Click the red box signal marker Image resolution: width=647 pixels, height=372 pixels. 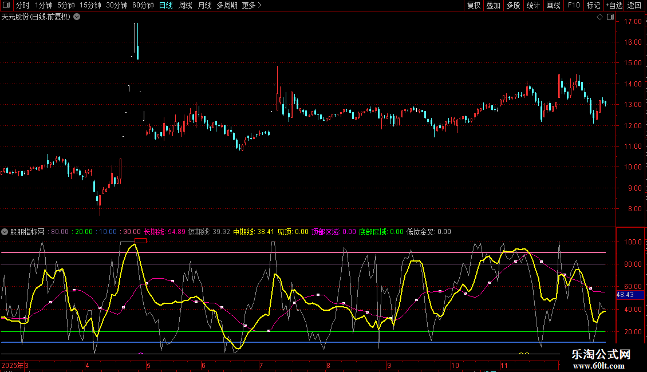(x=140, y=240)
